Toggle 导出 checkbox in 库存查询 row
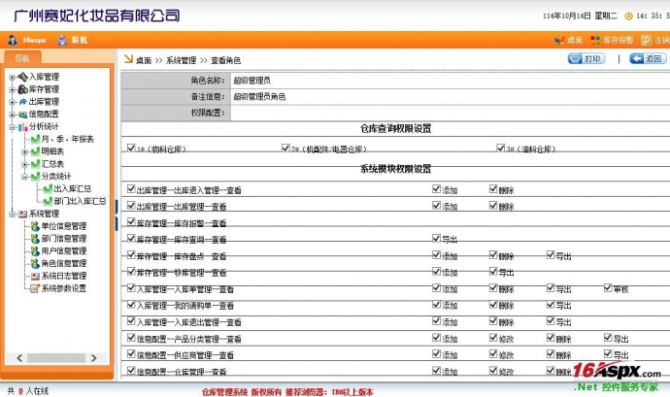The image size is (670, 397). click(436, 238)
